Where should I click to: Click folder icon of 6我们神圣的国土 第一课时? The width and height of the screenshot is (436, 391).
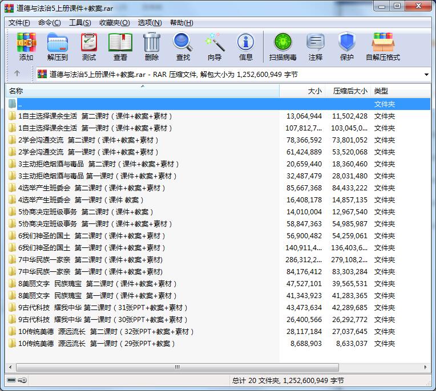12,247
